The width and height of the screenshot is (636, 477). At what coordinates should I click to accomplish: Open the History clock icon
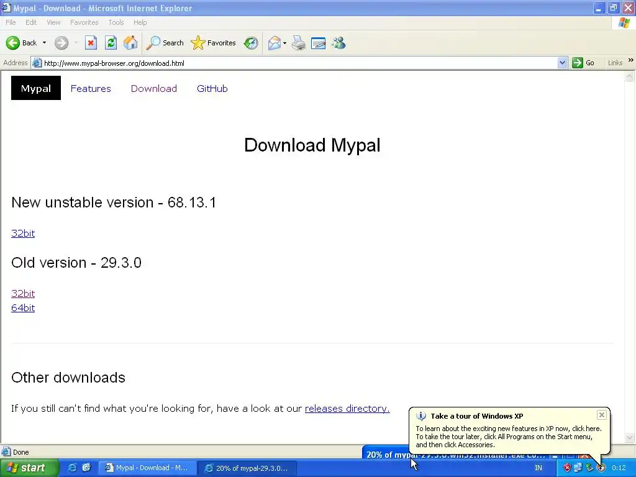tap(251, 43)
